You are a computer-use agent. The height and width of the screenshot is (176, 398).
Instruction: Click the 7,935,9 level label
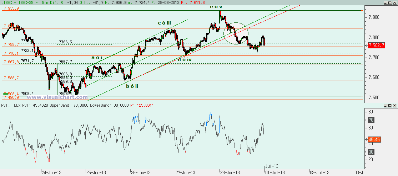[11, 8]
